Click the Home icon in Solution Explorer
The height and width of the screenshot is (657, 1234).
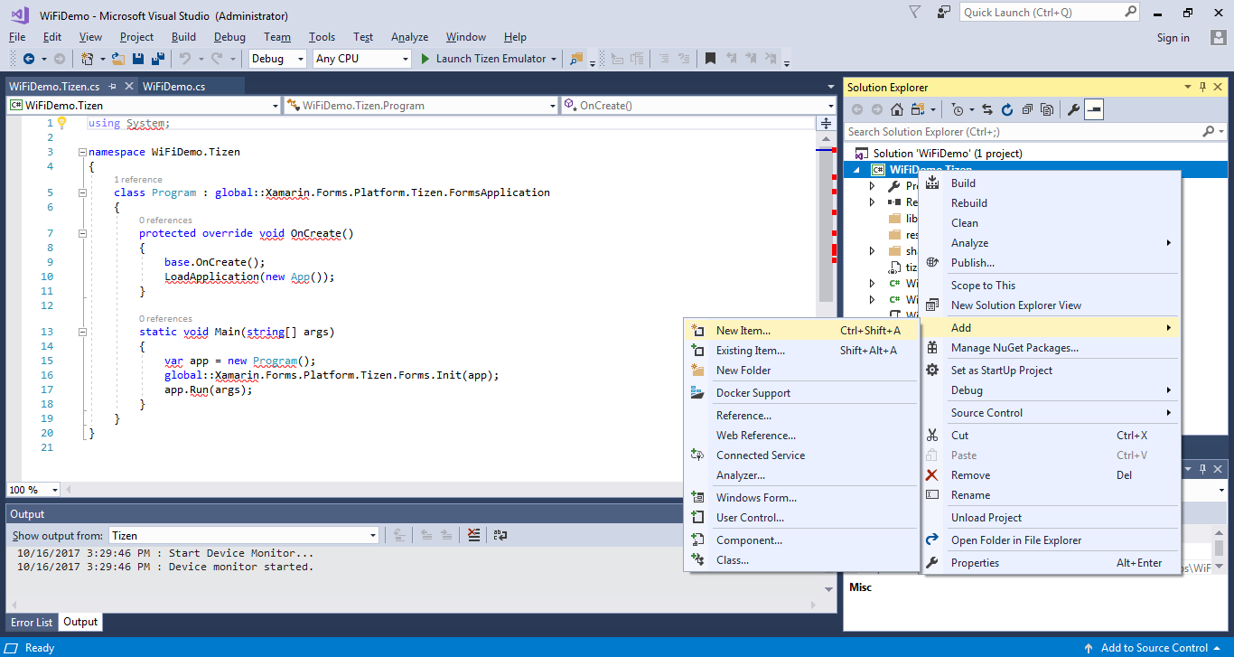896,110
